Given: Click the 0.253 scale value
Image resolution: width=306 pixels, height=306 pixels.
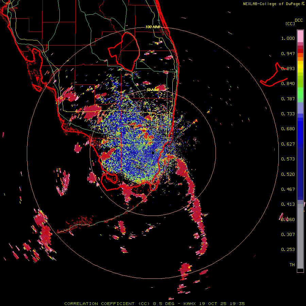Looking at the screenshot, I should click(288, 250).
